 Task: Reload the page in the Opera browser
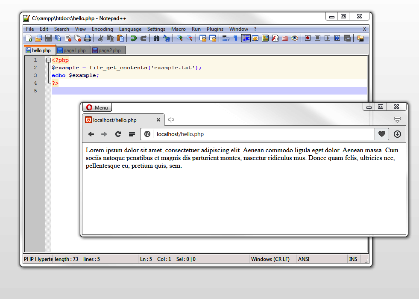[x=118, y=134]
